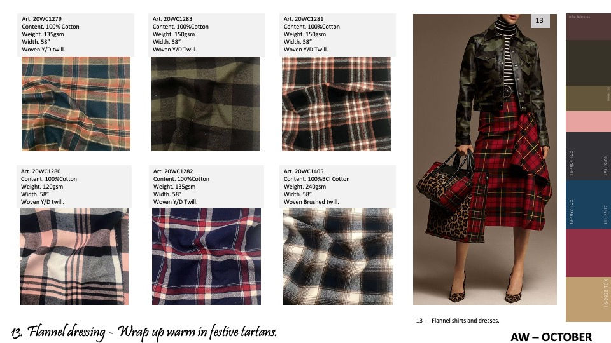Viewport: 611px width, 343px height.
Task: Select the tan beige palette swatch
Action: 588,299
